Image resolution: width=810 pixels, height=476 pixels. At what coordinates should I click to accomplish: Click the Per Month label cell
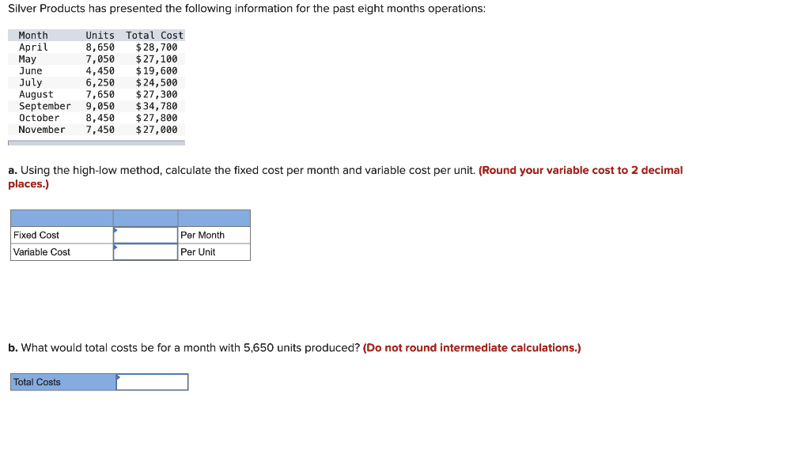pyautogui.click(x=214, y=235)
